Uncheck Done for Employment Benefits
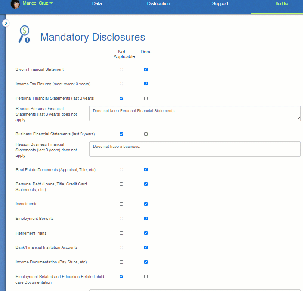Image resolution: width=303 pixels, height=291 pixels. (146, 219)
